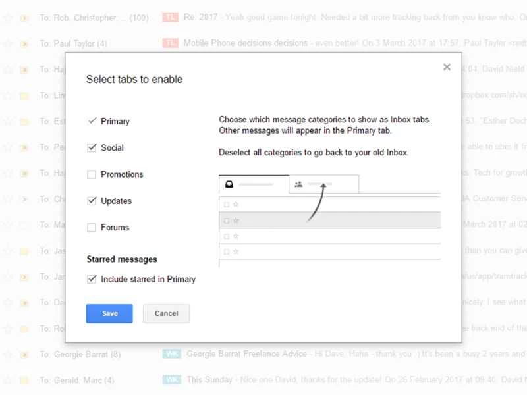Click the people icon on the Social tab preview

tap(300, 186)
